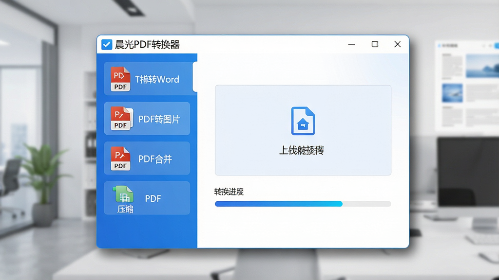Maximize the PDF converter window
The width and height of the screenshot is (499, 280).
click(x=375, y=44)
